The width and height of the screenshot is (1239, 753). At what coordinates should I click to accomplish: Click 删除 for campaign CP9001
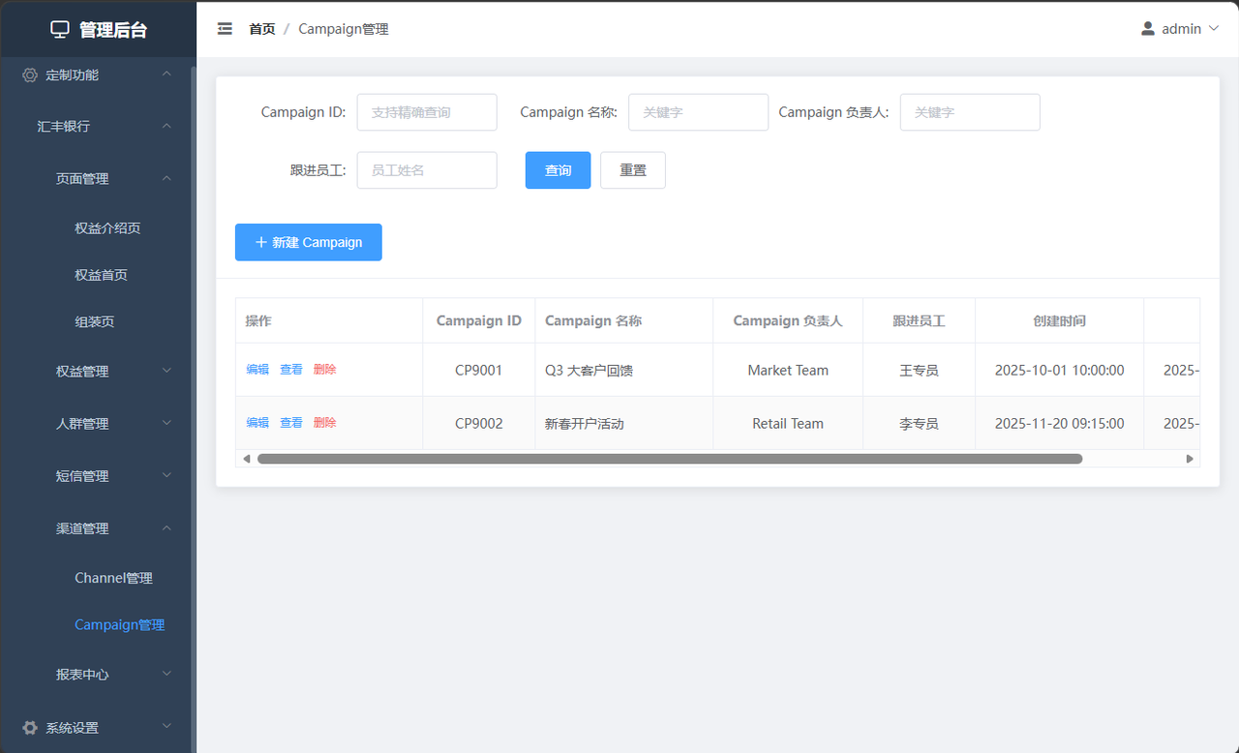(325, 370)
